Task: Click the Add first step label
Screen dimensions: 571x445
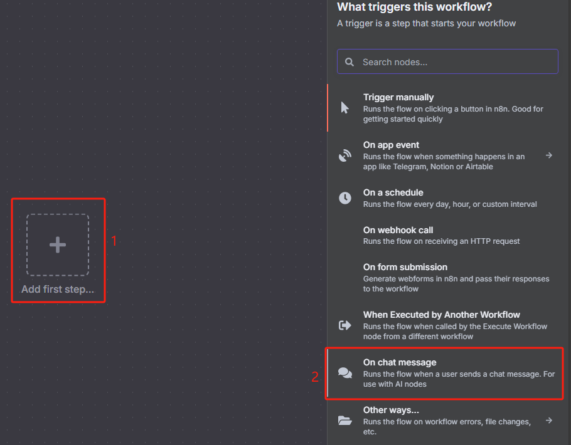Action: (58, 290)
